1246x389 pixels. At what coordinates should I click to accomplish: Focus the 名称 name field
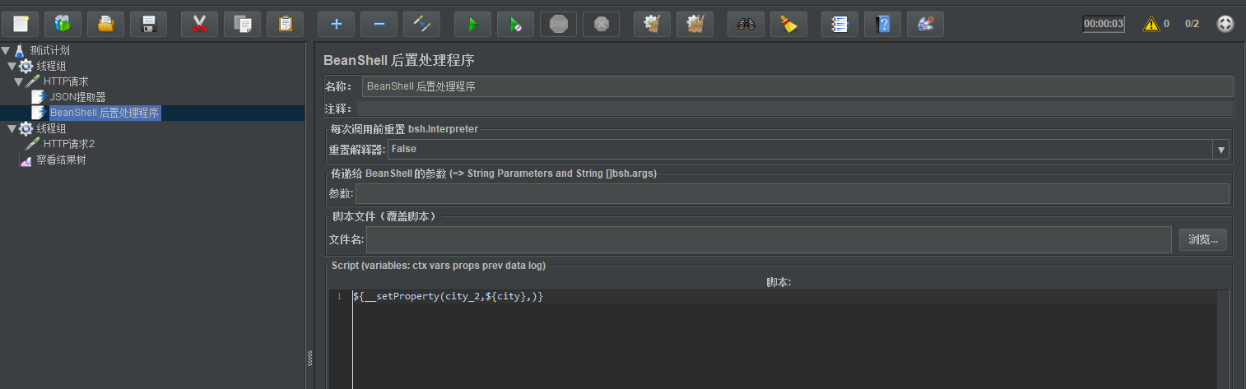pyautogui.click(x=797, y=86)
